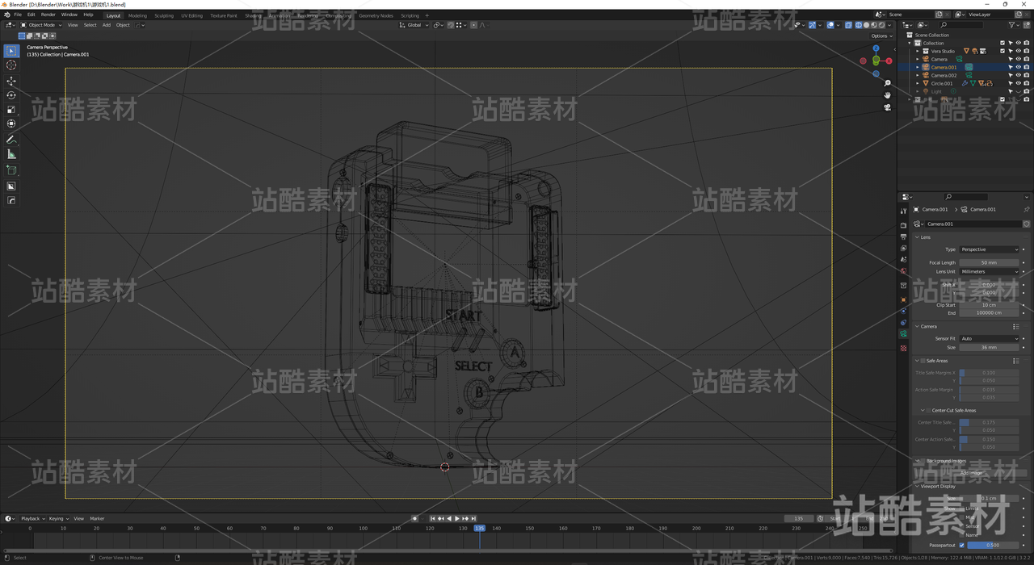The image size is (1034, 565).
Task: Adjust the Passepartout 0.500 slider
Action: pyautogui.click(x=994, y=545)
